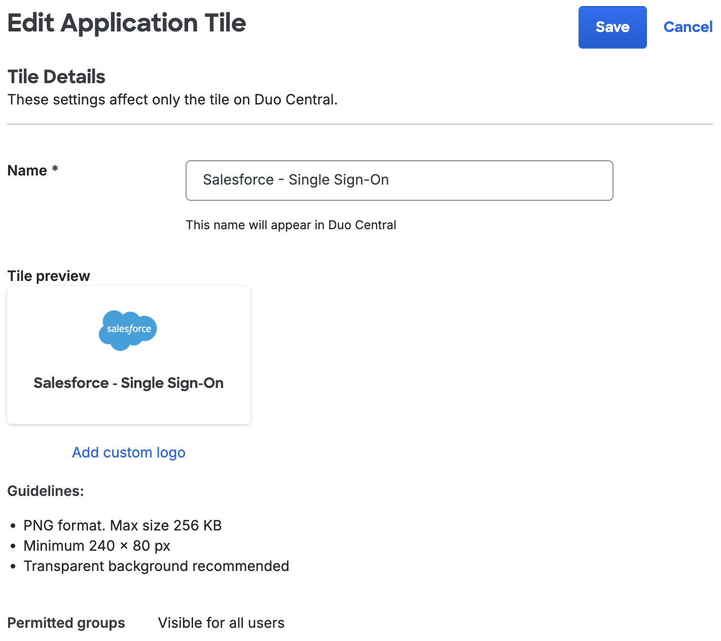
Task: Open the Add custom logo link
Action: pos(129,452)
